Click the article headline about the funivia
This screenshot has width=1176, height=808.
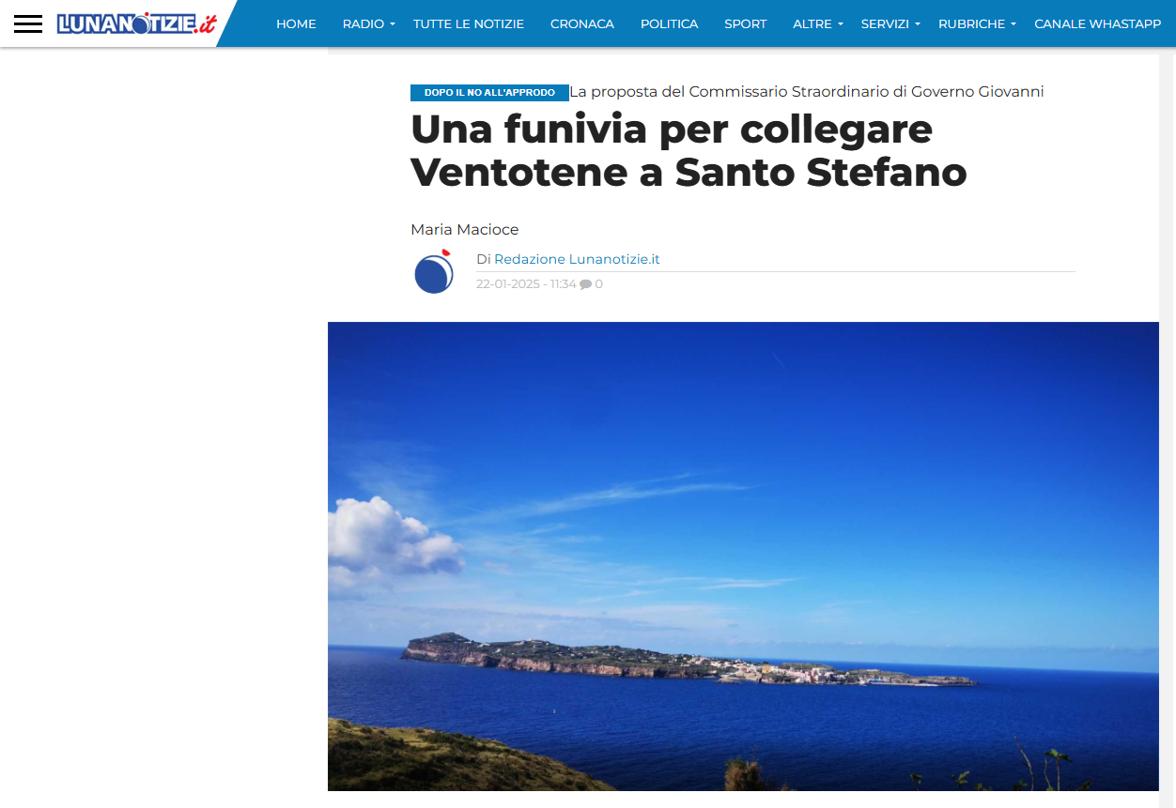point(689,151)
